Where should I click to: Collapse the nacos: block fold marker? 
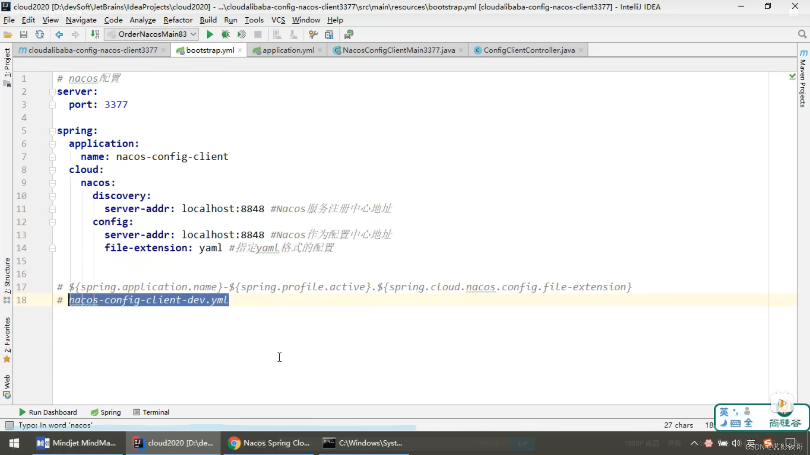(52, 183)
